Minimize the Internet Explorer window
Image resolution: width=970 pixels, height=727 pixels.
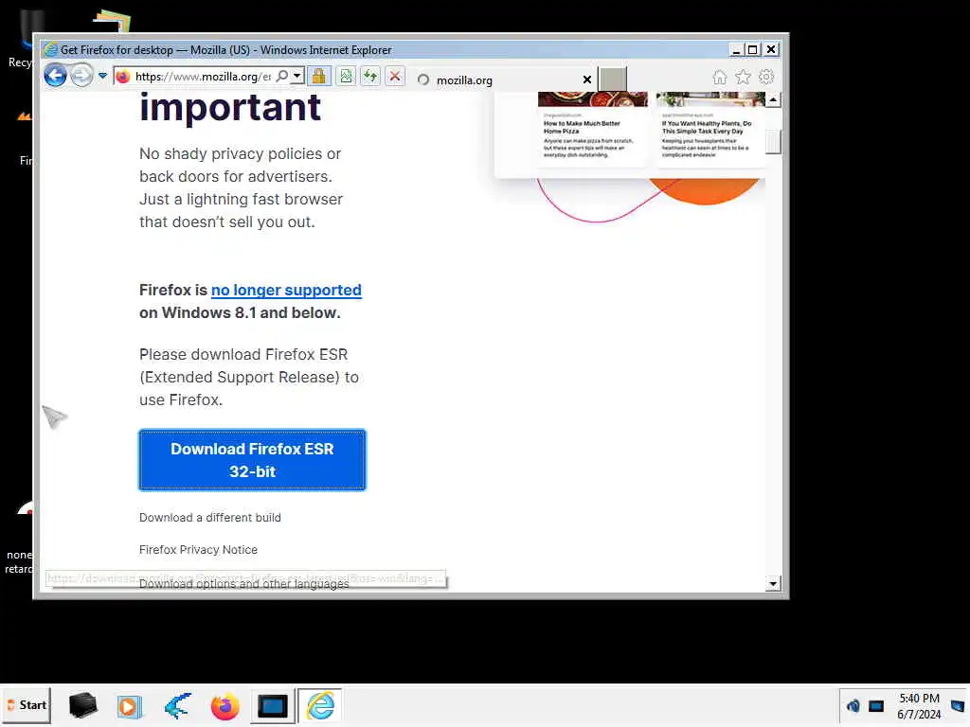[x=735, y=49]
